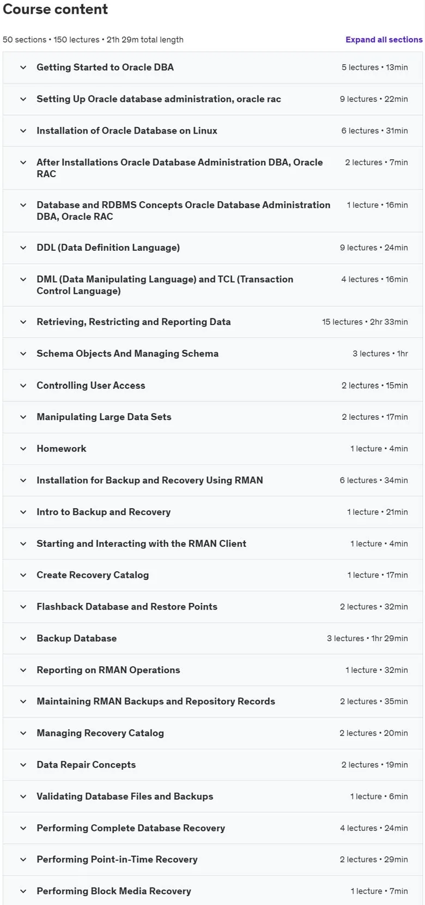Viewport: 425px width, 905px height.
Task: Toggle the Backup Database section chevron
Action: [x=23, y=638]
